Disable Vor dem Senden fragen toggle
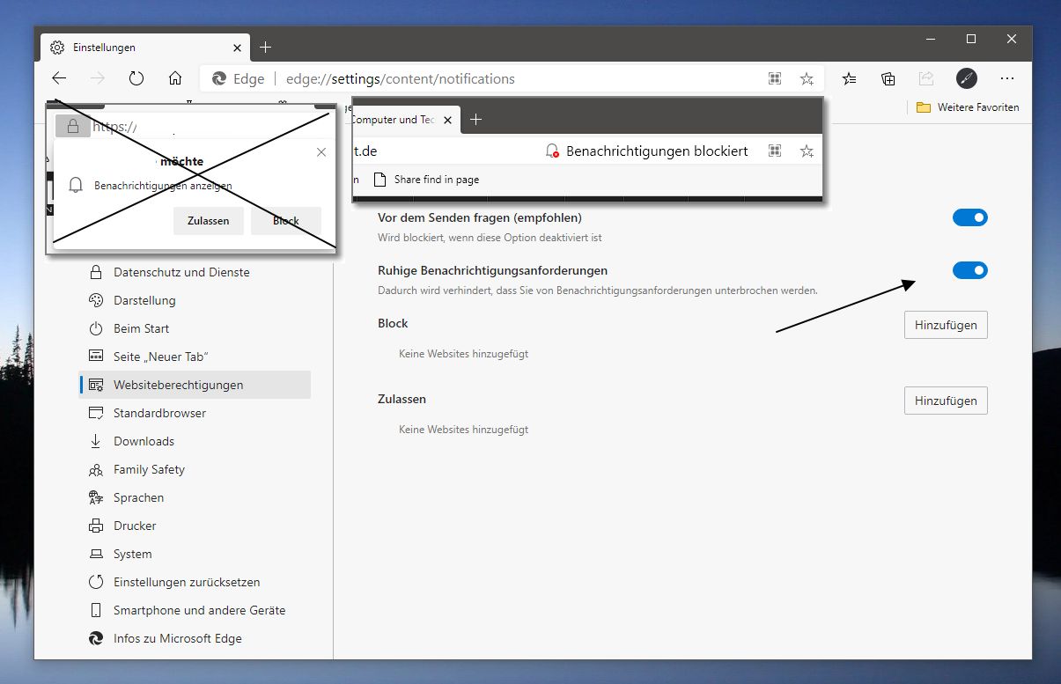 pyautogui.click(x=970, y=217)
